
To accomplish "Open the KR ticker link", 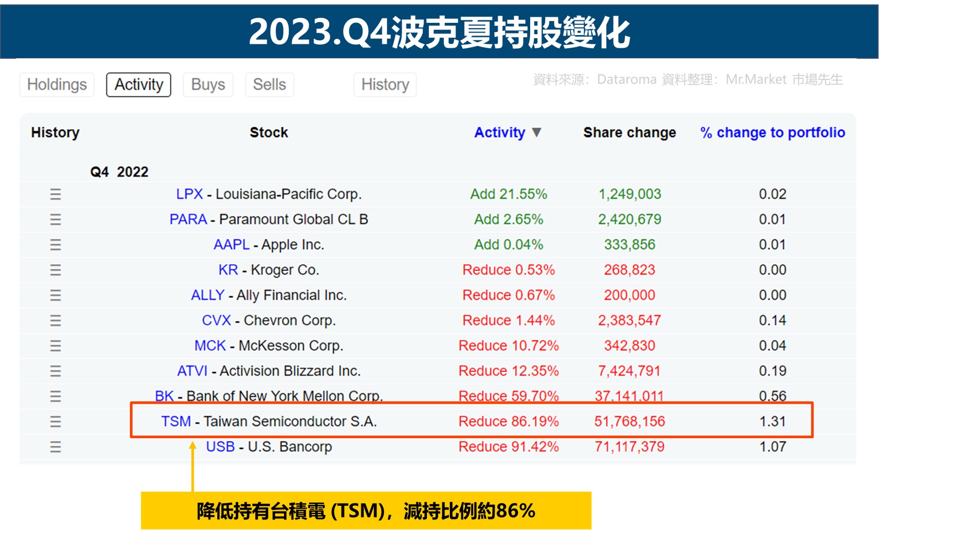I will click(228, 270).
